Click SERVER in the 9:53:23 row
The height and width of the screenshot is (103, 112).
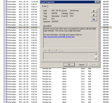pyautogui.click(x=106, y=81)
